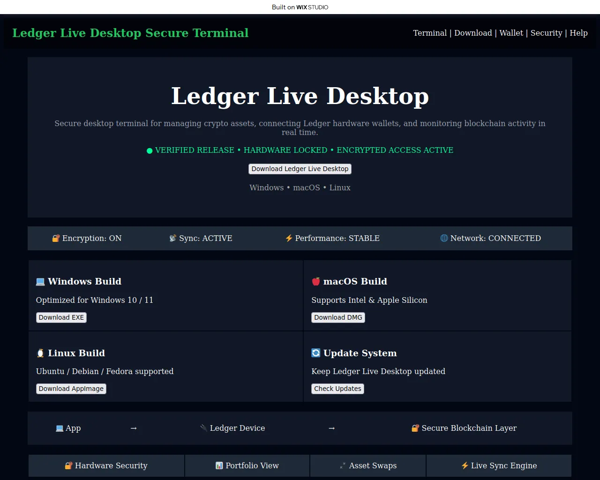The width and height of the screenshot is (600, 480).
Task: Click the Portfolio View feature tile
Action: (x=247, y=465)
